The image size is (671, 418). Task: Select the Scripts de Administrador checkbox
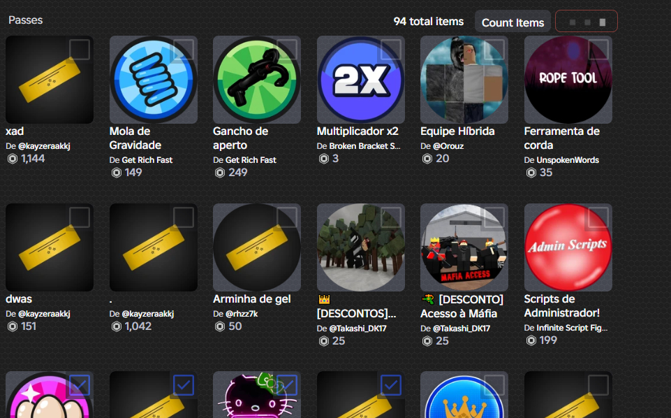click(598, 217)
